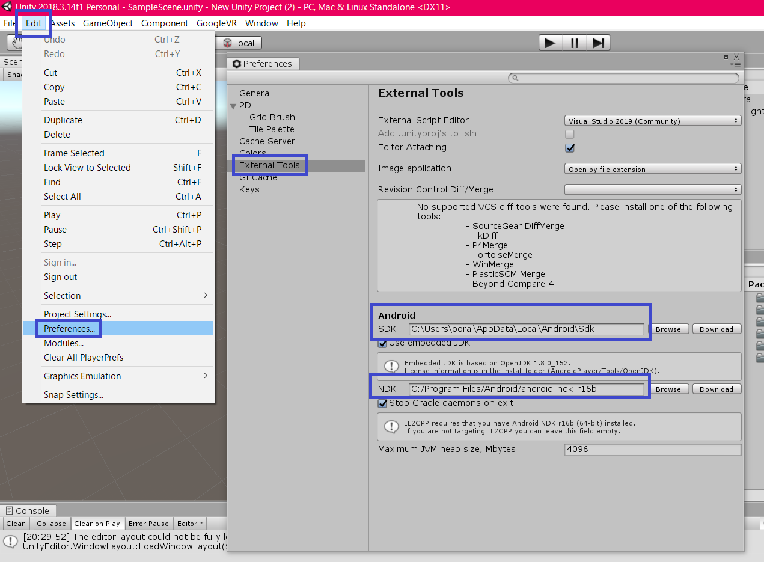Open Project Settings... from the Edit menu

118,314
